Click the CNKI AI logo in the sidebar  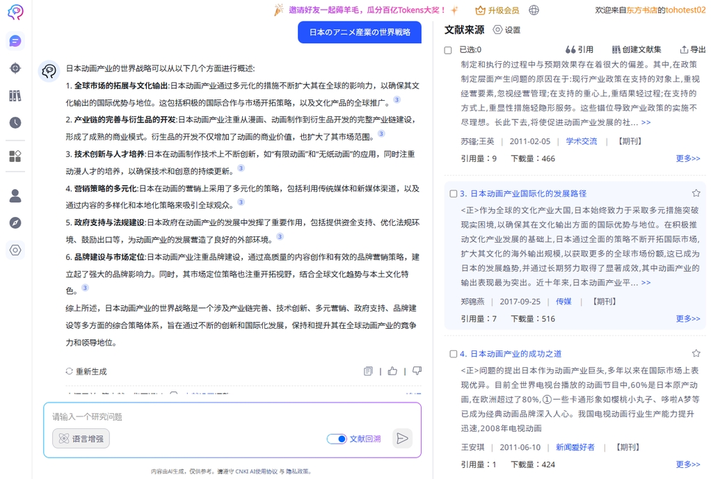15,12
